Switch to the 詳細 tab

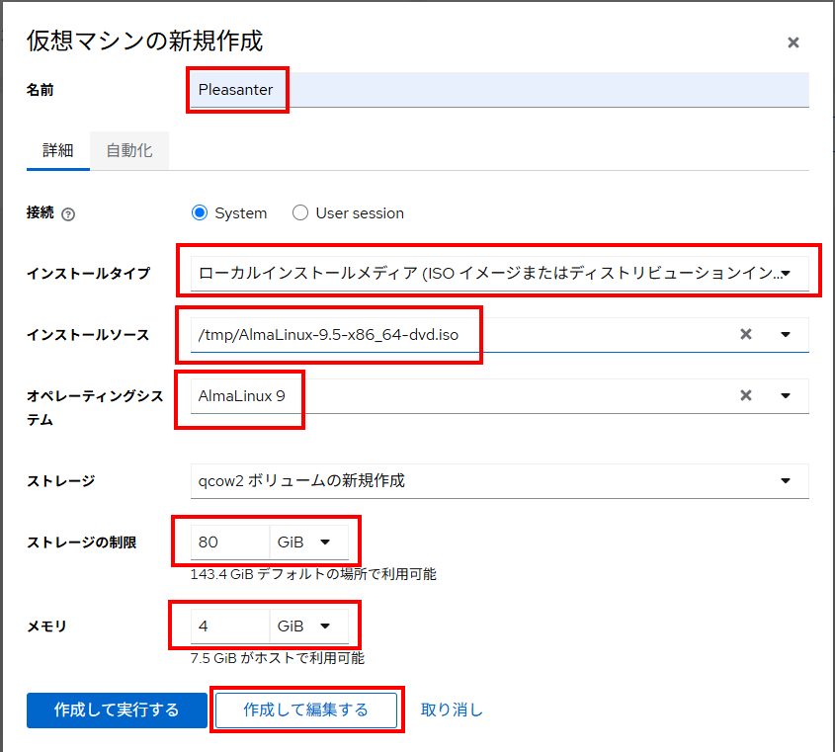57,151
